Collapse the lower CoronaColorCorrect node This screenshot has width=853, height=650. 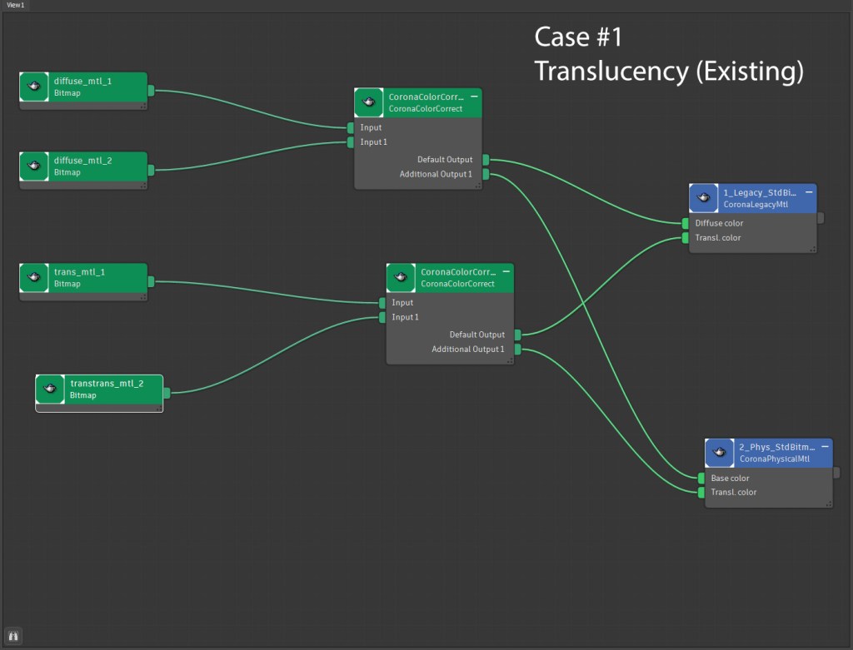tap(506, 272)
